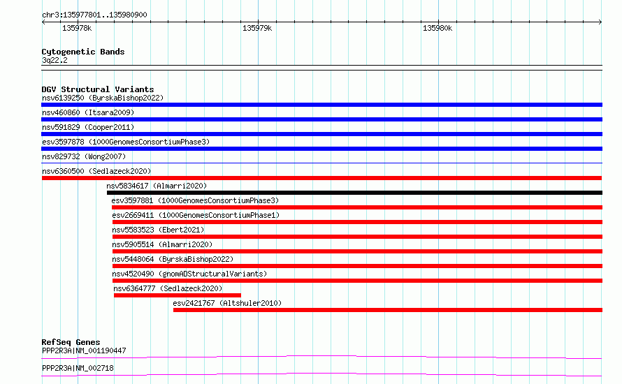622x384 pixels.
Task: Click short red bar under nsv6364777
Action: [x=178, y=295]
